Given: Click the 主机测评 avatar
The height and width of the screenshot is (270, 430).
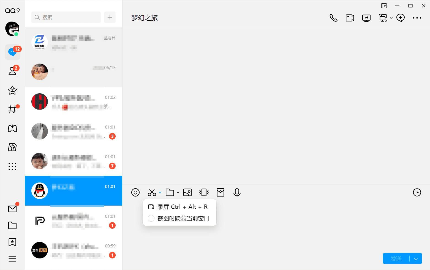Looking at the screenshot, I should [40, 250].
